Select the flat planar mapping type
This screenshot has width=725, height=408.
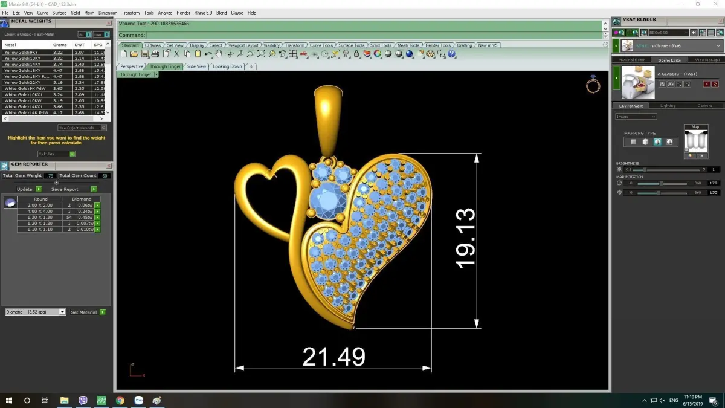click(x=633, y=142)
